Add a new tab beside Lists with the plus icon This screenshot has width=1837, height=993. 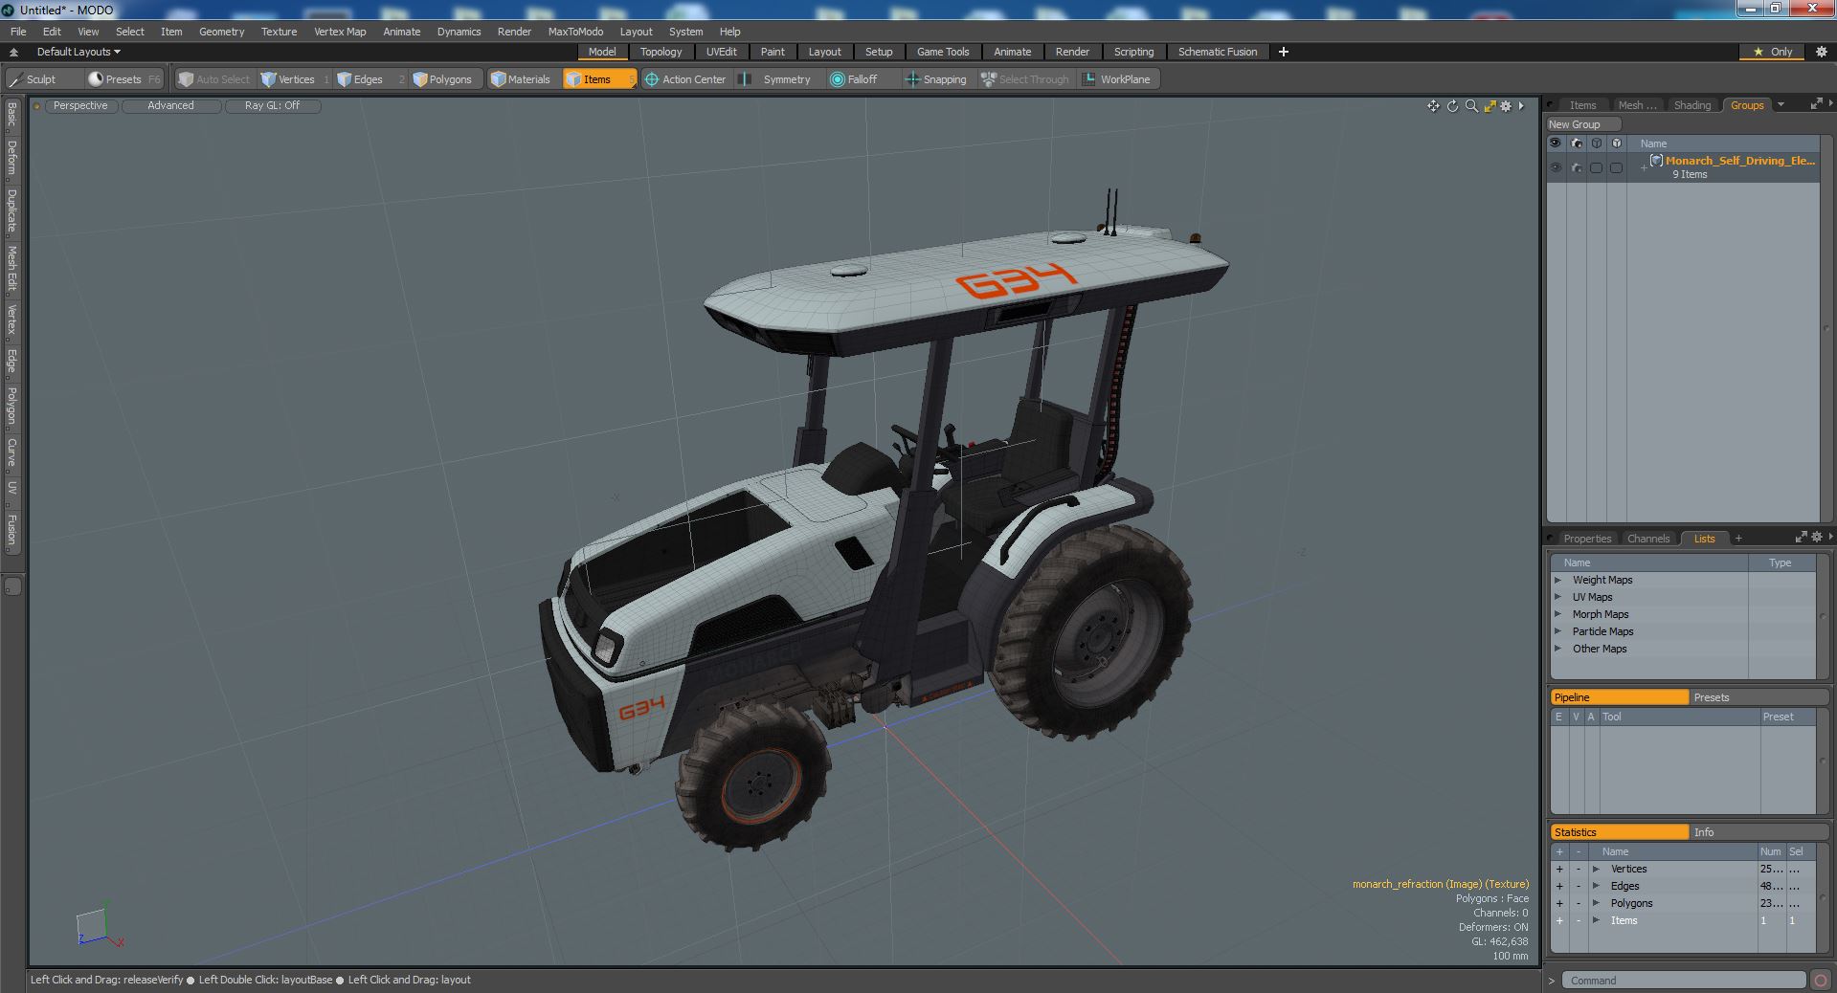[1738, 539]
